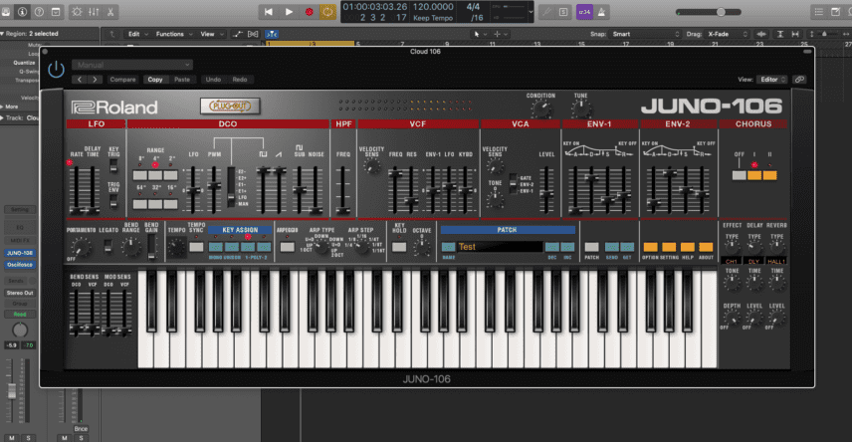Viewport: 852px width, 442px height.
Task: Go to next preset arrow
Action: click(96, 80)
